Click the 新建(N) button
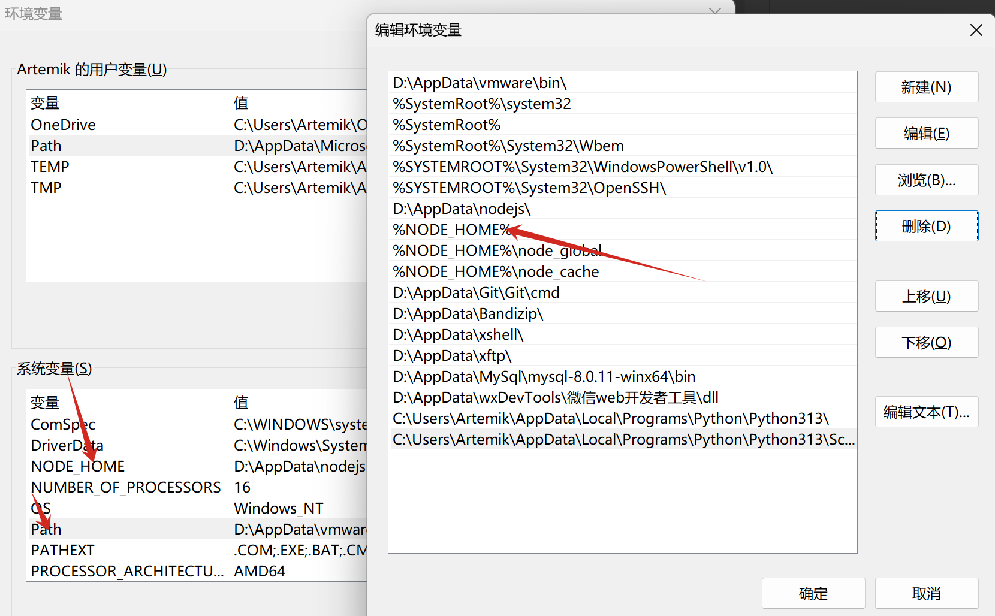 pos(926,87)
